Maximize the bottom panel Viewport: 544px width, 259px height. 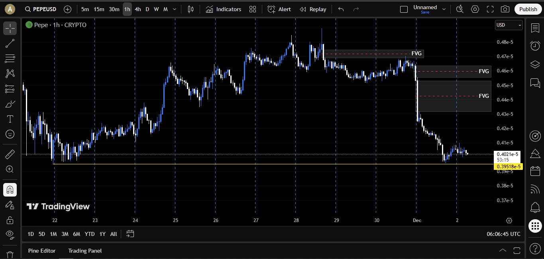click(x=517, y=251)
